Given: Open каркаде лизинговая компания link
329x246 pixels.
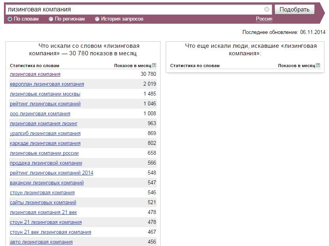Looking at the screenshot, I should click(45, 143).
